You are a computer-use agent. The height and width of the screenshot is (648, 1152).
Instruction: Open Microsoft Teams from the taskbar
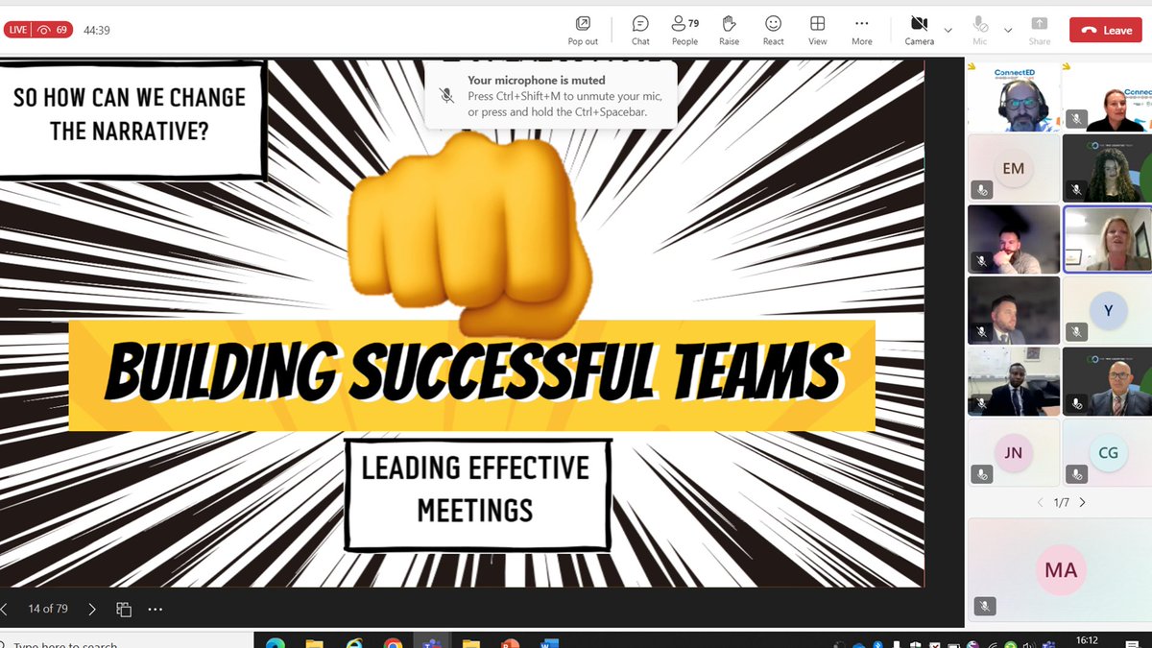[431, 642]
